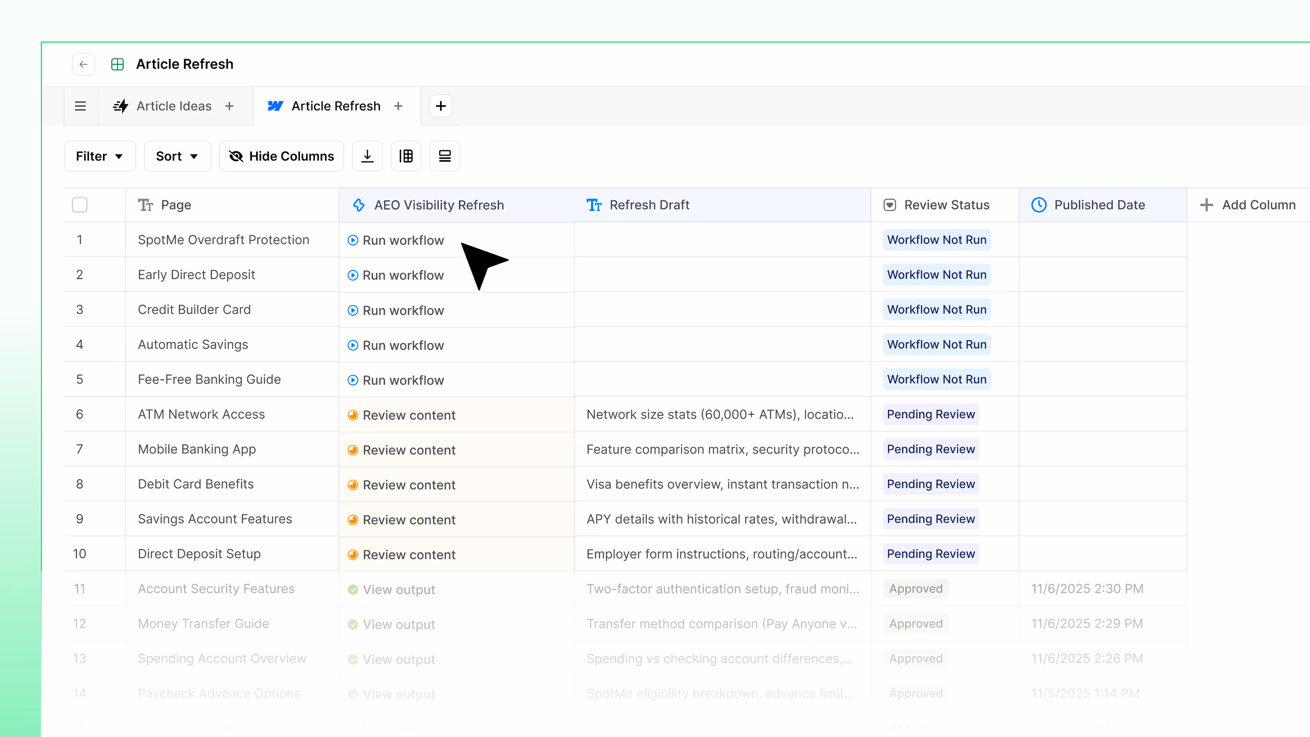The image size is (1310, 737).
Task: Open the hamburger menu in the tab bar
Action: tap(80, 106)
